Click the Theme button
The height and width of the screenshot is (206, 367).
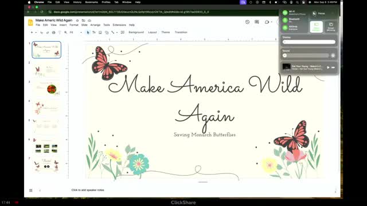click(x=166, y=32)
